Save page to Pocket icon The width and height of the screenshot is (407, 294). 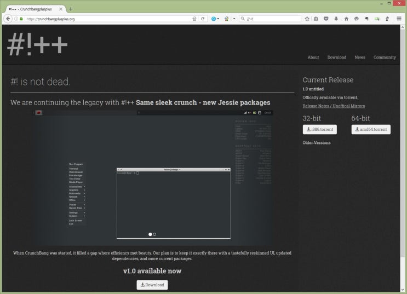point(326,19)
